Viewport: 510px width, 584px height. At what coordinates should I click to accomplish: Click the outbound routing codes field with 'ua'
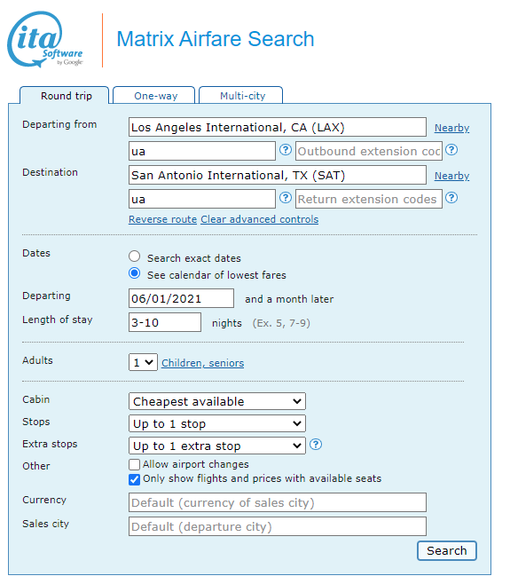[x=202, y=151]
